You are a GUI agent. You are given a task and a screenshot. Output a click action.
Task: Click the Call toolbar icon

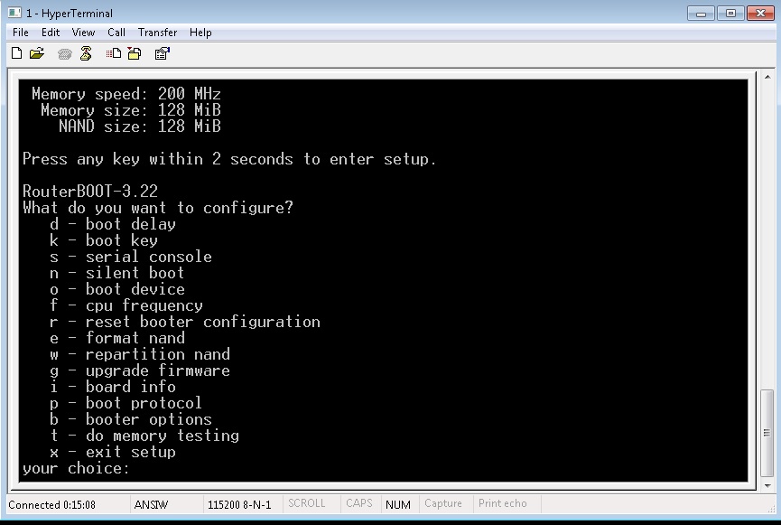pos(62,53)
